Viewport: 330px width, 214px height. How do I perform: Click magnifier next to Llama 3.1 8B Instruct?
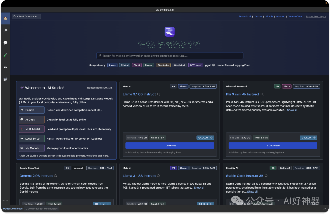(x=159, y=94)
